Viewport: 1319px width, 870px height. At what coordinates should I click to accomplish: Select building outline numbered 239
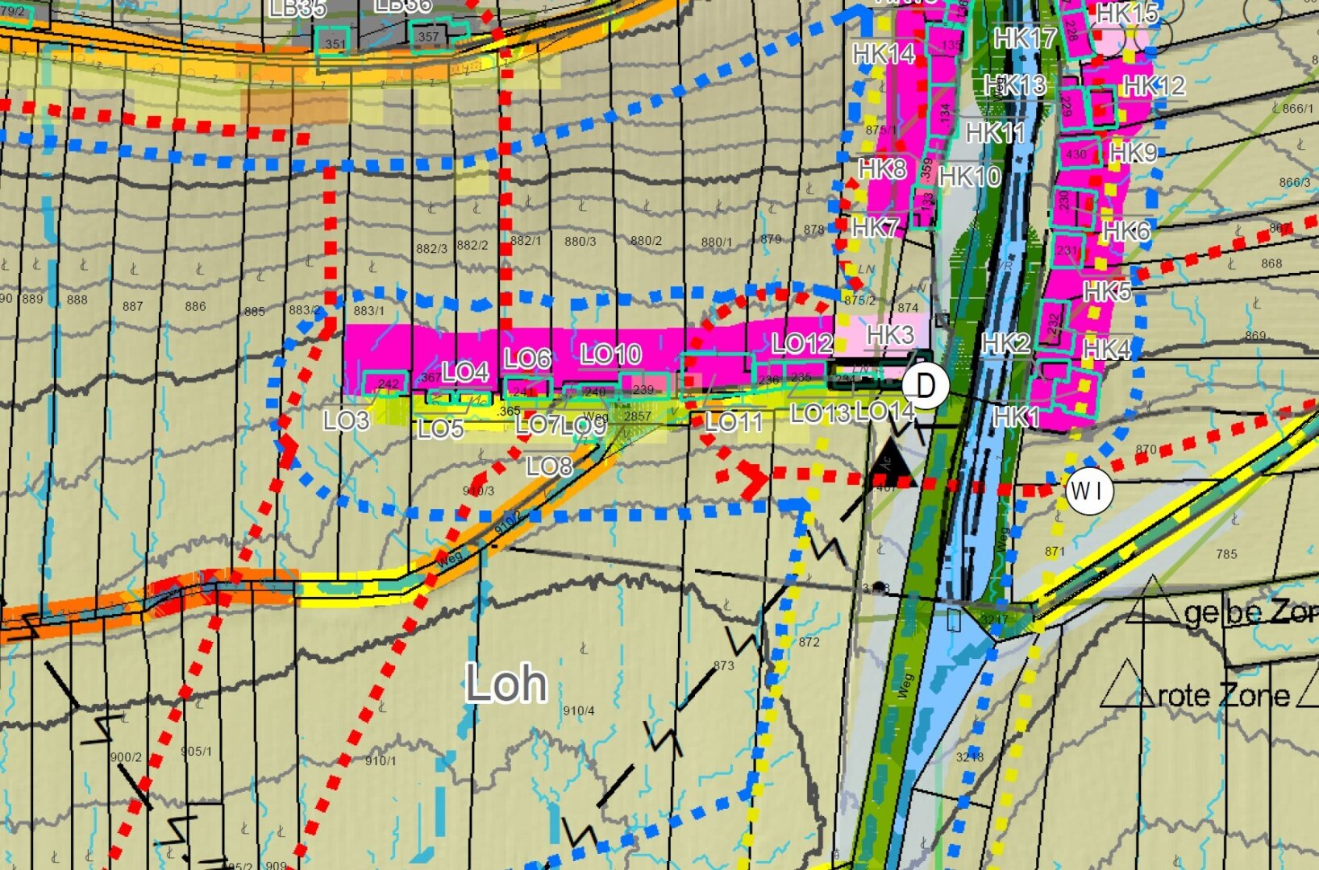(643, 388)
